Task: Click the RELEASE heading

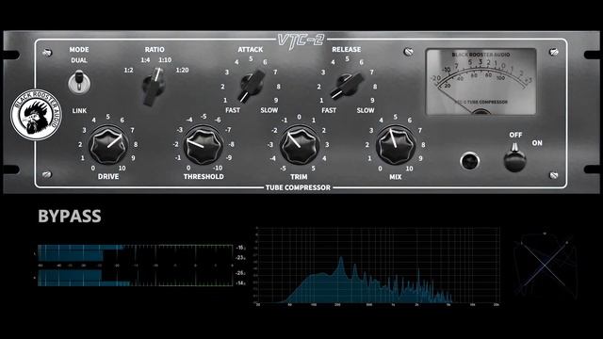Action: pyautogui.click(x=347, y=50)
